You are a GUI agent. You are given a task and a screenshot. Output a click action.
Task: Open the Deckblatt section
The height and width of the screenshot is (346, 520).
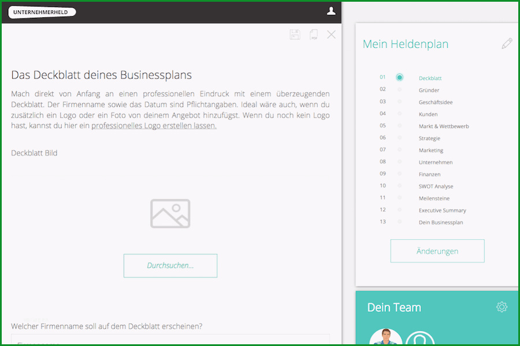click(x=430, y=78)
